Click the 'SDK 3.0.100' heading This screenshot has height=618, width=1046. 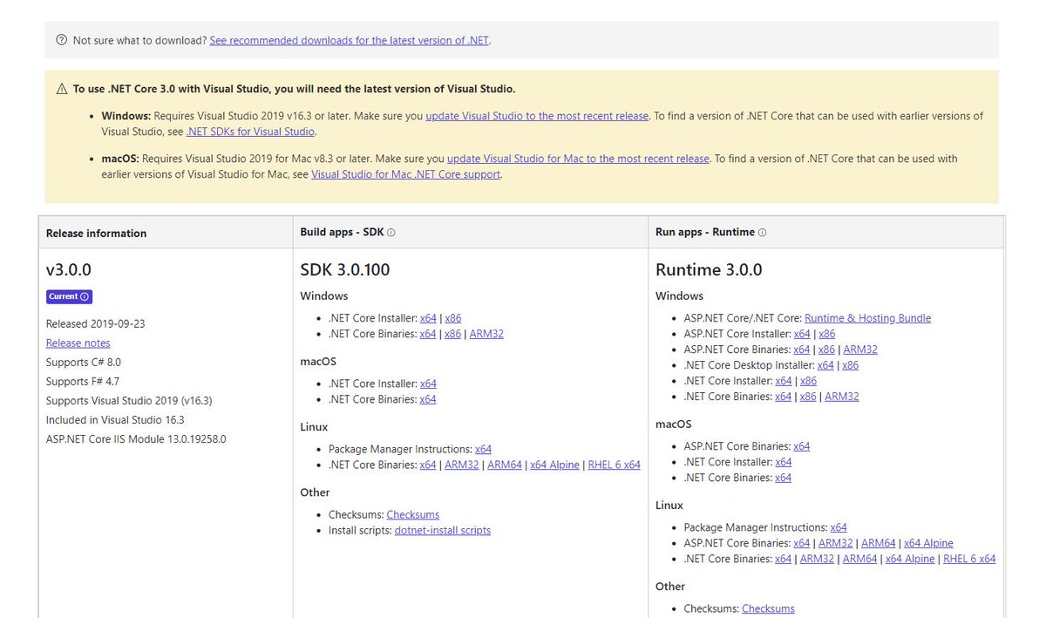(345, 270)
